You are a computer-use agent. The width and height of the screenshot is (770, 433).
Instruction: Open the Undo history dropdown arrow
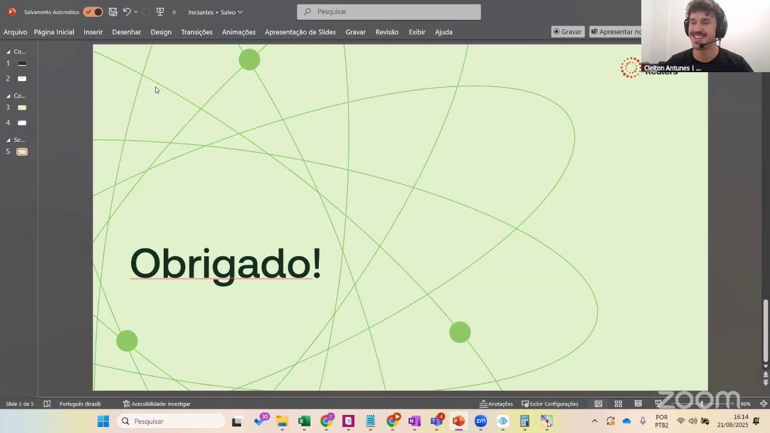[x=136, y=12]
